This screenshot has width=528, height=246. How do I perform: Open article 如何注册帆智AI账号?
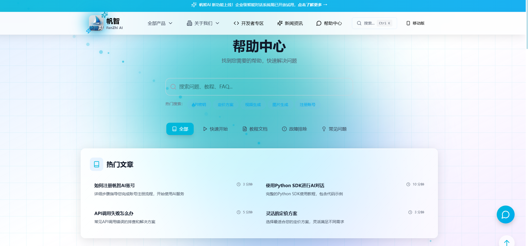115,185
